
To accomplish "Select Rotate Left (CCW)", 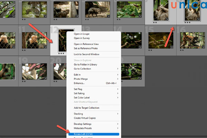I will 94,134.
